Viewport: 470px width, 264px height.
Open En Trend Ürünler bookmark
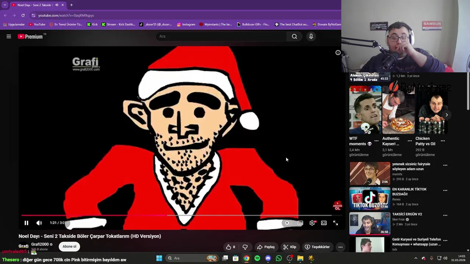click(66, 25)
